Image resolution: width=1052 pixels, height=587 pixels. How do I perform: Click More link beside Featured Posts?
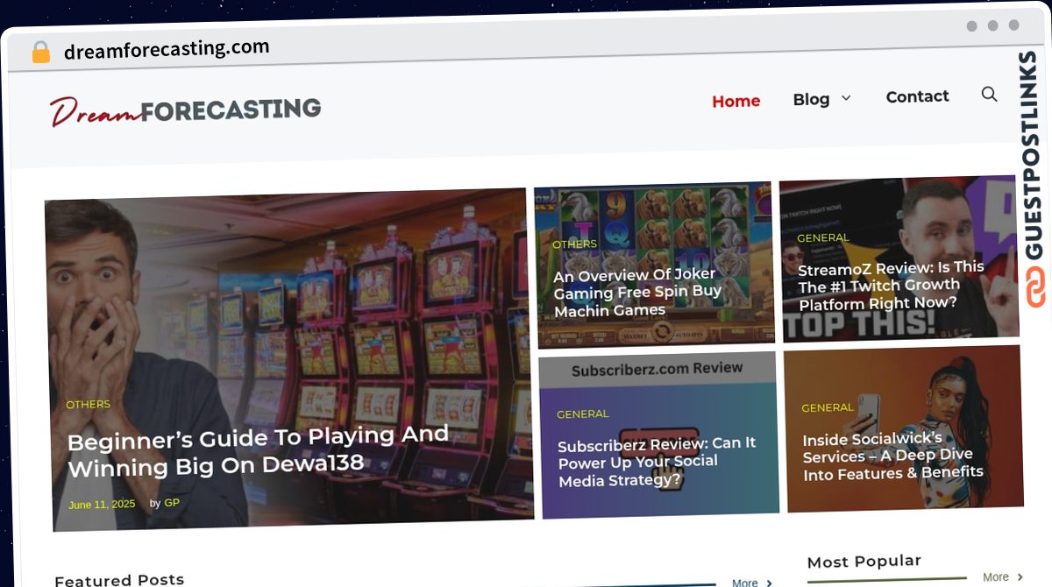pos(752,582)
